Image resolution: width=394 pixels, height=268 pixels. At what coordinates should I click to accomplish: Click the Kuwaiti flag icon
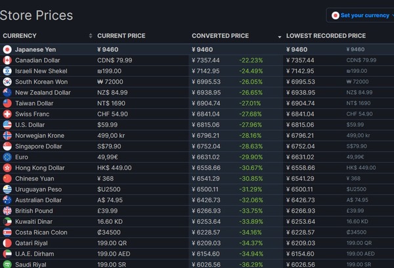coord(7,221)
